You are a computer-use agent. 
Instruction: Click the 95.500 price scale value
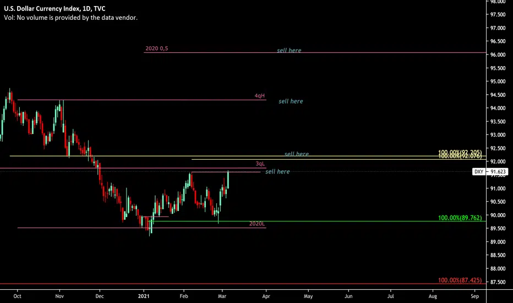click(498, 68)
